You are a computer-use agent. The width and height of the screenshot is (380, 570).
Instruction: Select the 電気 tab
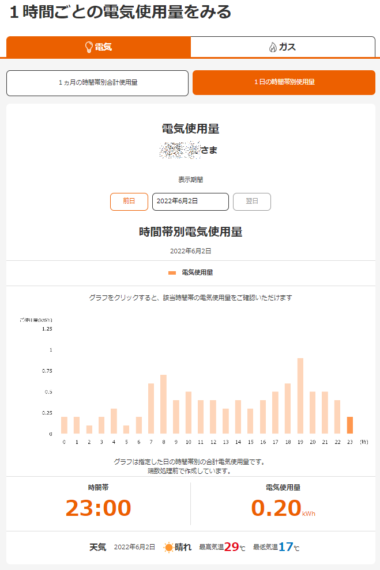pyautogui.click(x=98, y=47)
